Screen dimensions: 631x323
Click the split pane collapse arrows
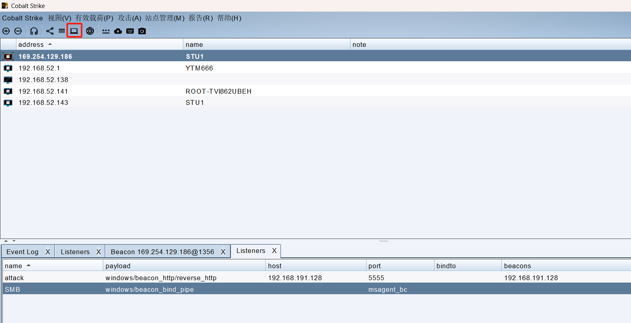point(10,241)
